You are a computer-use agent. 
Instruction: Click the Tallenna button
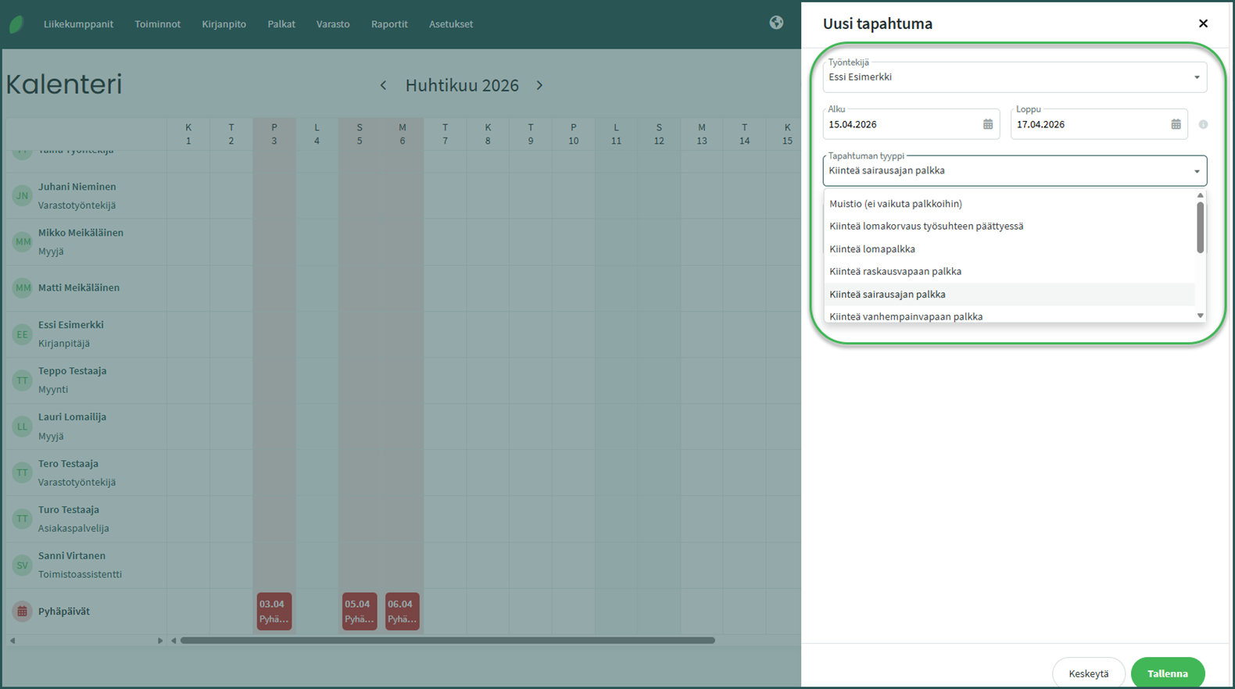coord(1167,673)
